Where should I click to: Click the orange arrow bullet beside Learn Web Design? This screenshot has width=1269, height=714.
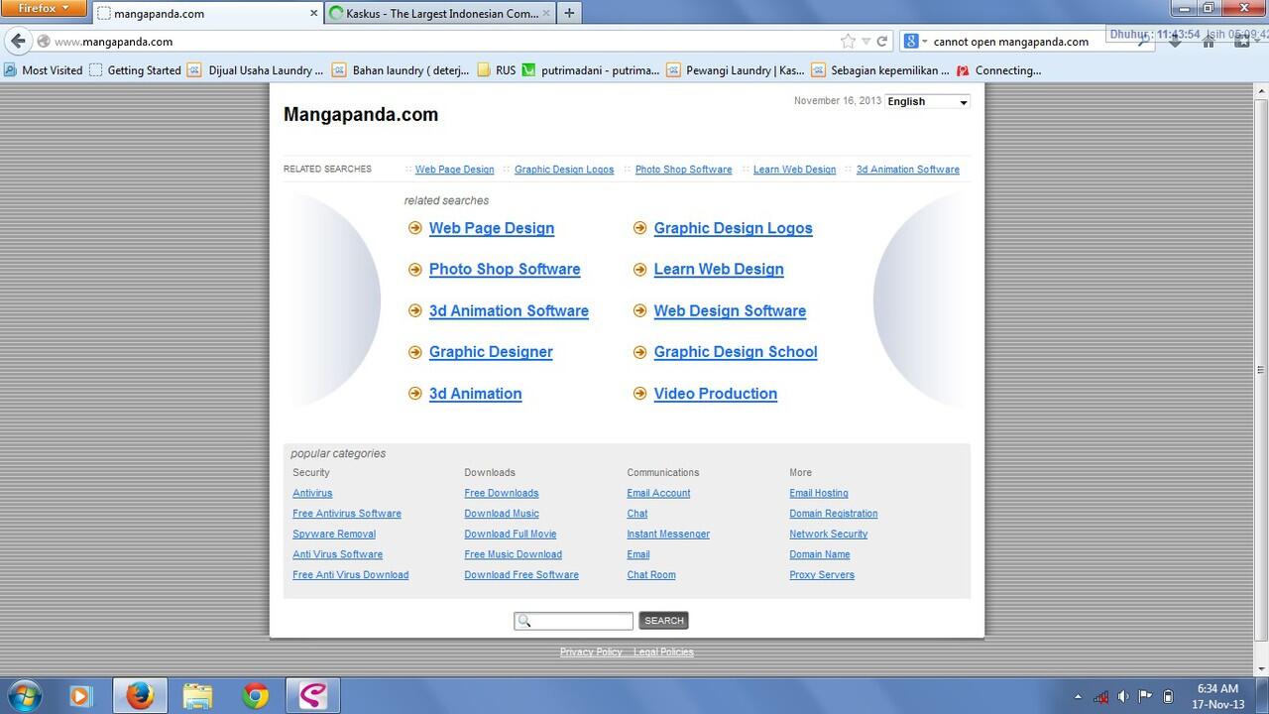coord(640,270)
